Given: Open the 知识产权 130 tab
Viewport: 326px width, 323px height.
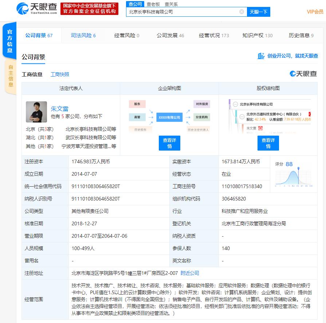Looking at the screenshot, I should pos(258,35).
